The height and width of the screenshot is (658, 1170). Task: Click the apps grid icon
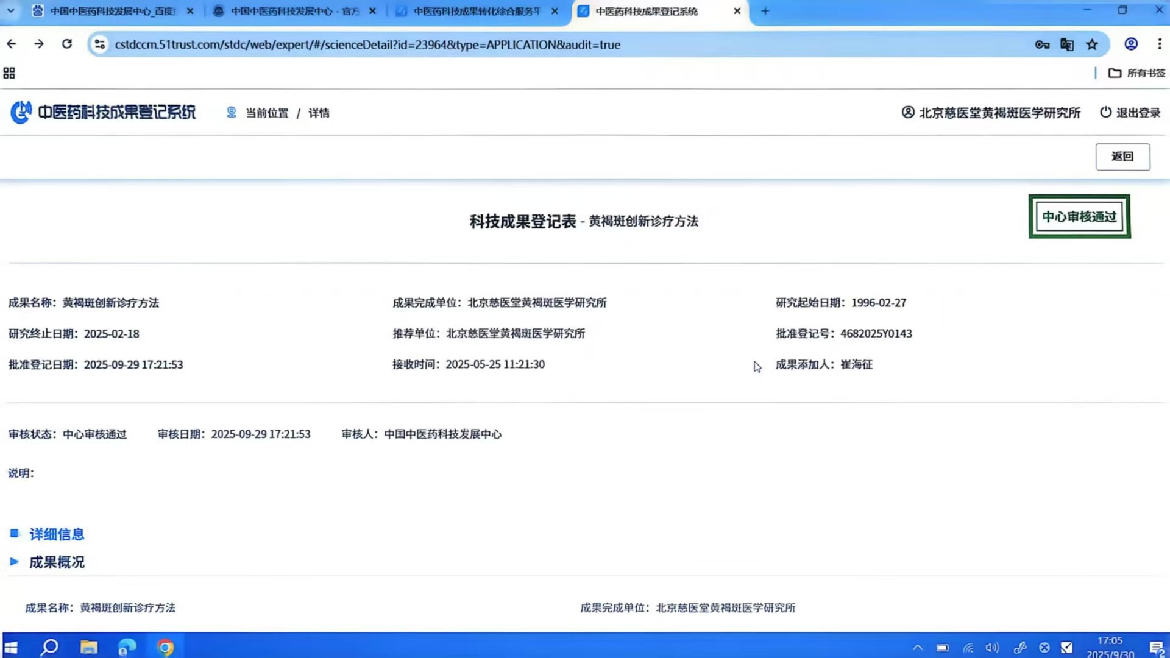click(x=9, y=73)
